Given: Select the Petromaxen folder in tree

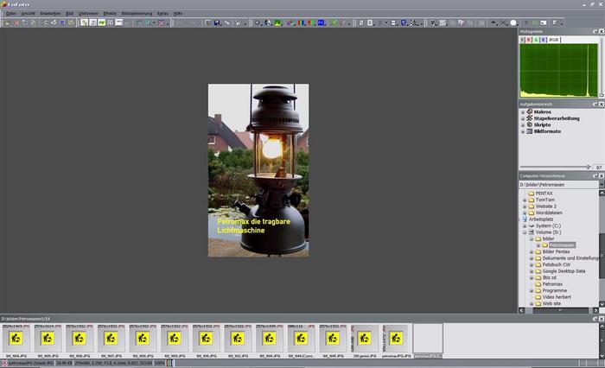Looking at the screenshot, I should coord(562,245).
